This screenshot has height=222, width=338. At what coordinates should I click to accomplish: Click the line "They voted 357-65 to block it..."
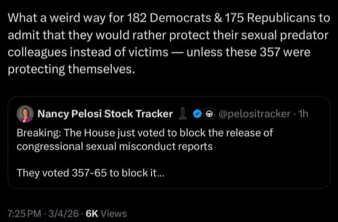click(x=91, y=173)
